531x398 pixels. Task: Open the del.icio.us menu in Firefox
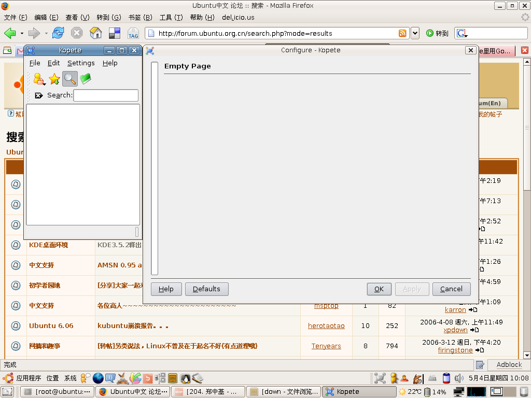coord(238,17)
